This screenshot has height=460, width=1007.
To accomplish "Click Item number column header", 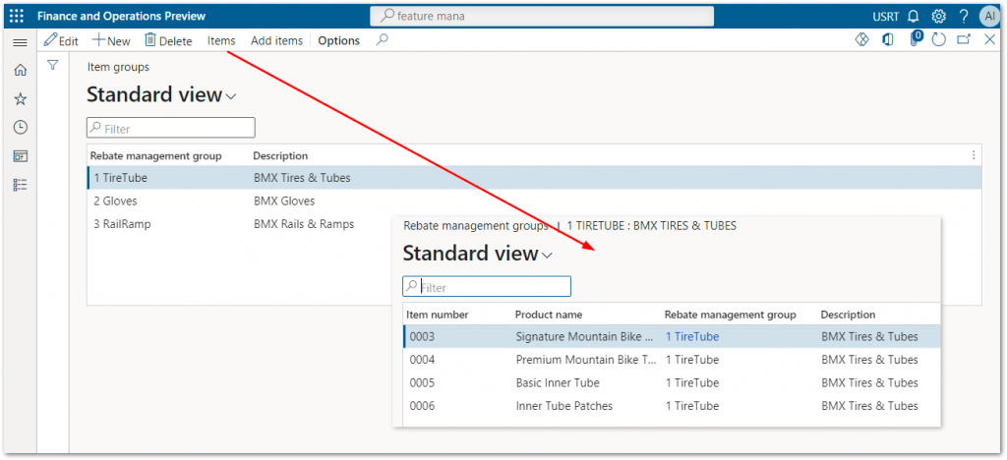I will (x=438, y=315).
